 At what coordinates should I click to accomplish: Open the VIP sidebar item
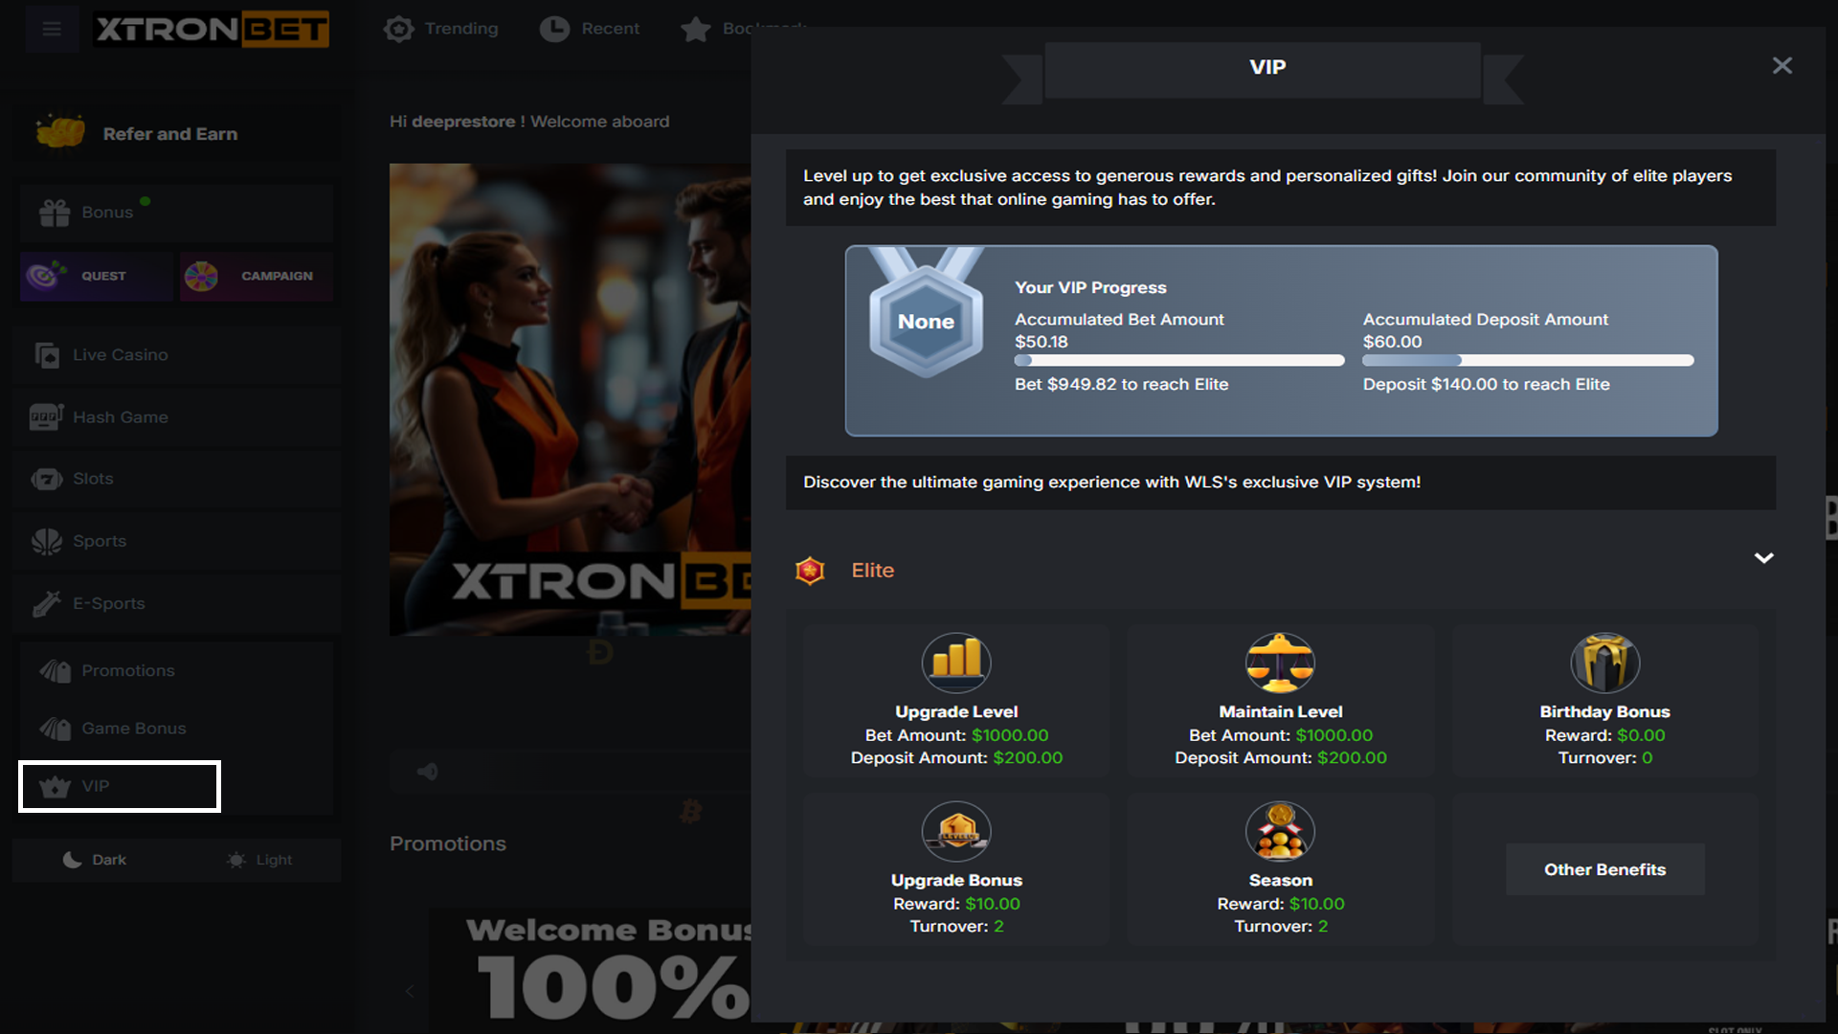[120, 786]
